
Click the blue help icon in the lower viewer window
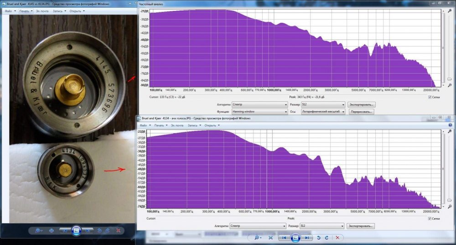click(x=450, y=125)
